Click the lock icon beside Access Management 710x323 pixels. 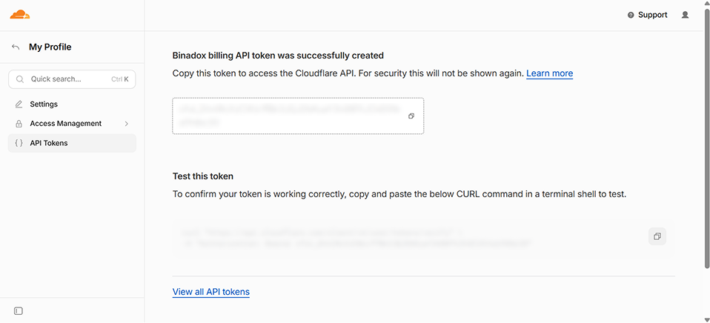[19, 124]
